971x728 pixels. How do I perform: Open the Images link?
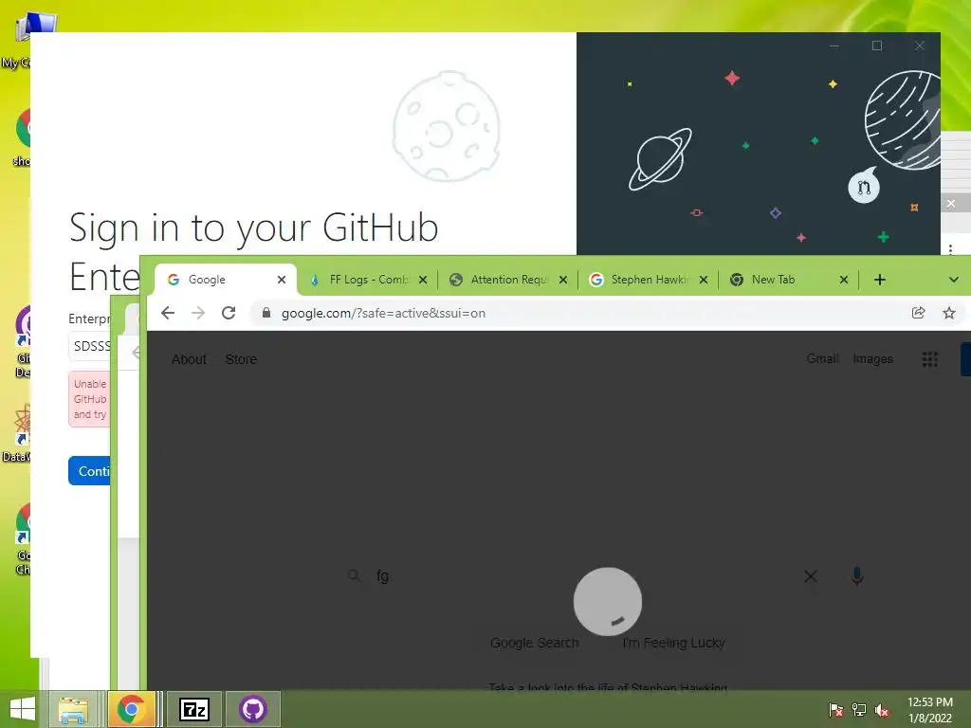coord(872,359)
